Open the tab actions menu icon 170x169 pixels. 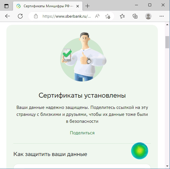point(6,6)
